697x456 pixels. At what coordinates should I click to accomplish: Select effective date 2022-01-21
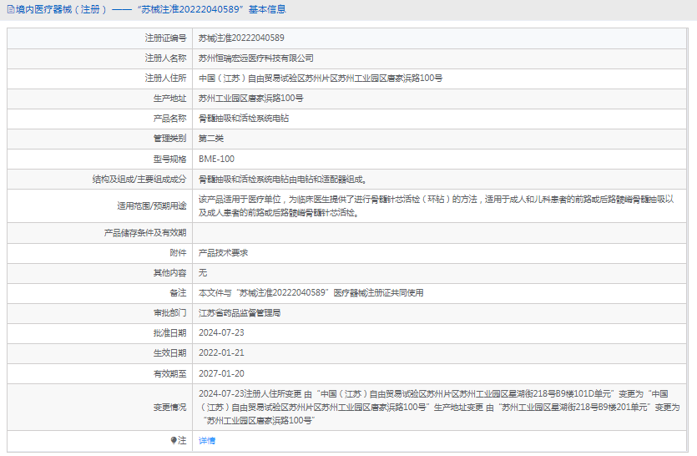(221, 353)
